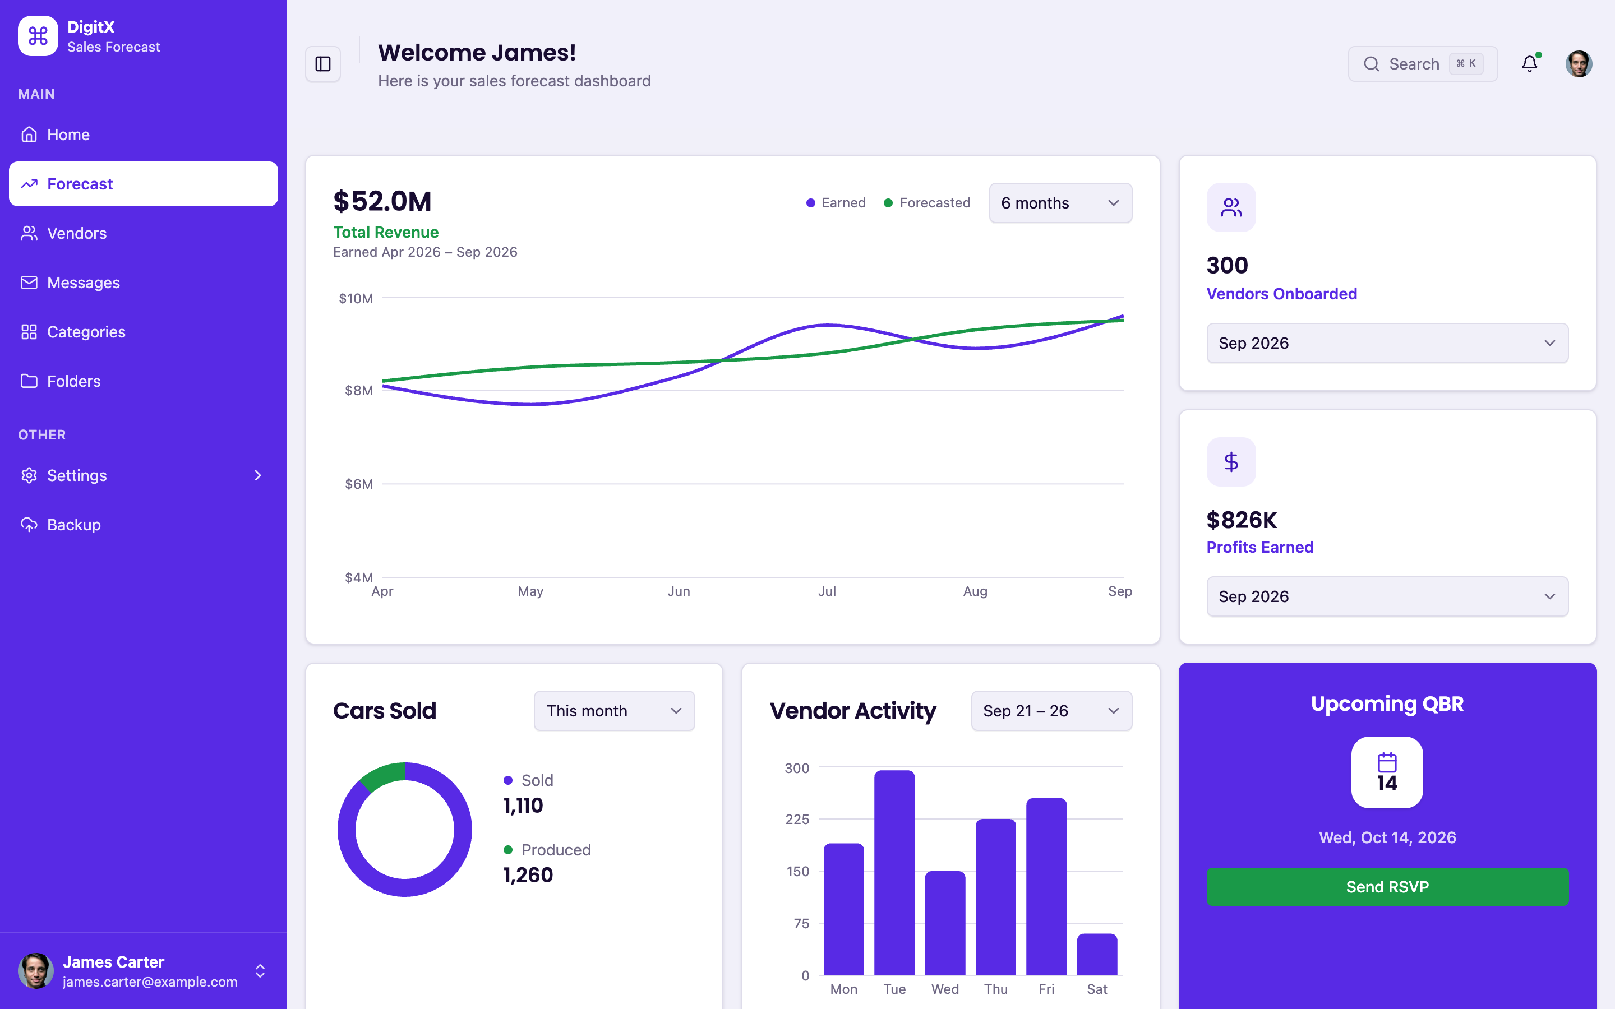The width and height of the screenshot is (1615, 1009).
Task: Click the 1,110 Sold value
Action: (x=523, y=806)
